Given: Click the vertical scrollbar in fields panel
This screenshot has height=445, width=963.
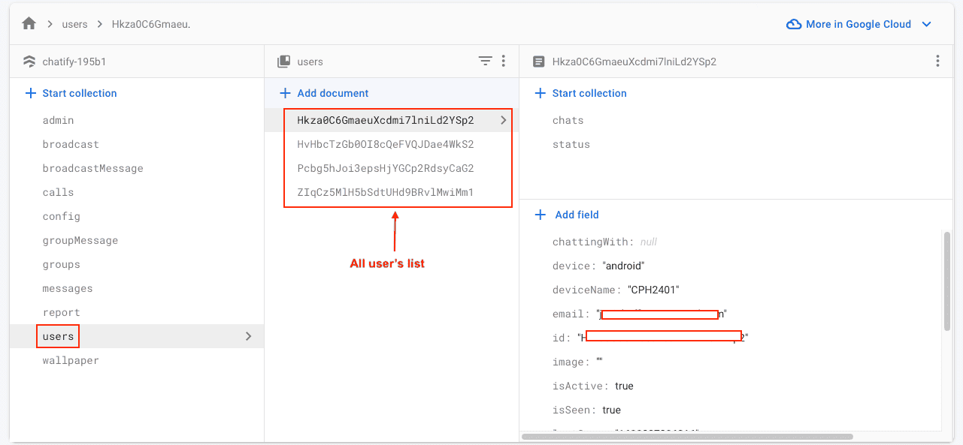Looking at the screenshot, I should coord(946,281).
